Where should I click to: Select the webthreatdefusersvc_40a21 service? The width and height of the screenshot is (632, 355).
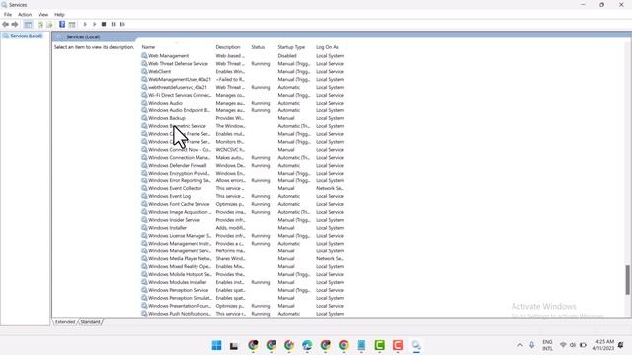pyautogui.click(x=243, y=87)
